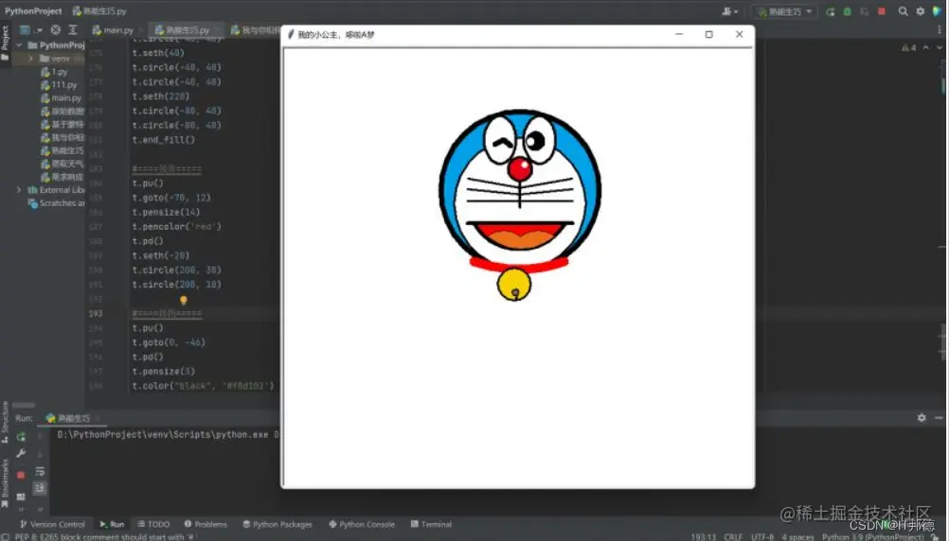Switch to the main.py editor tab
Viewport: 950px width, 541px height.
(x=113, y=29)
